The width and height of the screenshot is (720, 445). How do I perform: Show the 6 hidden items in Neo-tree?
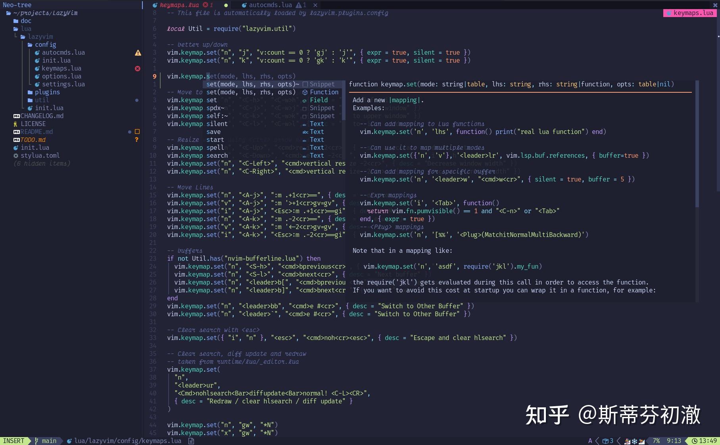(42, 163)
